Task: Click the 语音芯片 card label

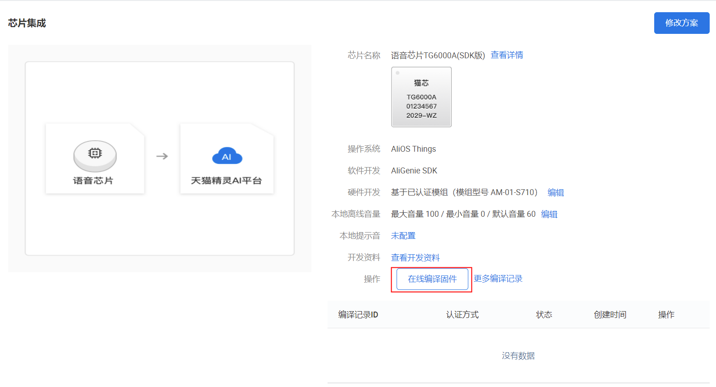Action: coord(93,181)
